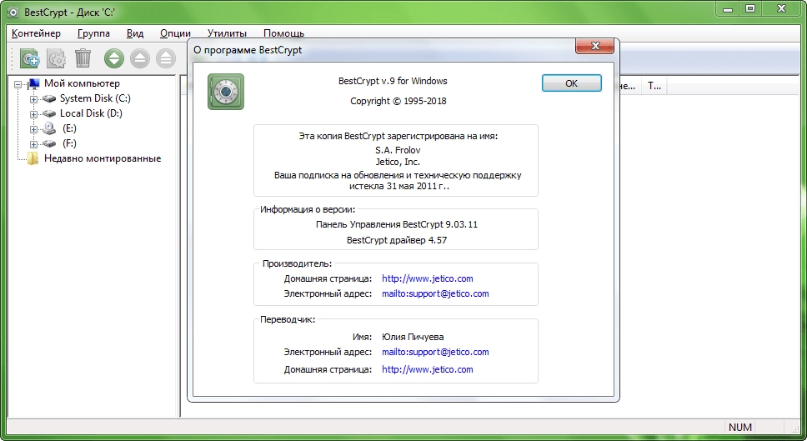Select the (E:) drive label
This screenshot has height=441, width=807.
point(69,128)
